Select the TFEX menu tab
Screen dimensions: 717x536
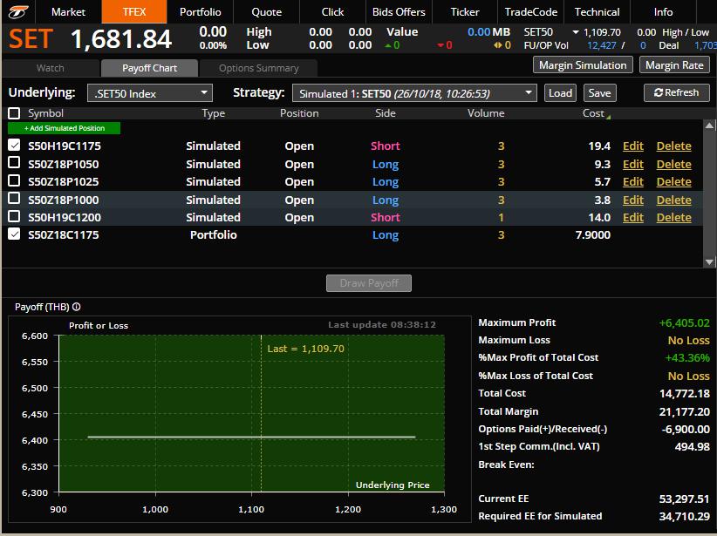point(134,12)
